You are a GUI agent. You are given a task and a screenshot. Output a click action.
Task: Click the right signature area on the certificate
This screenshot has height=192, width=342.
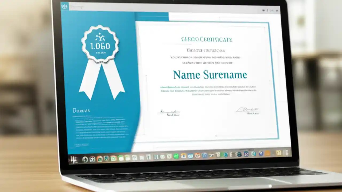(250, 110)
